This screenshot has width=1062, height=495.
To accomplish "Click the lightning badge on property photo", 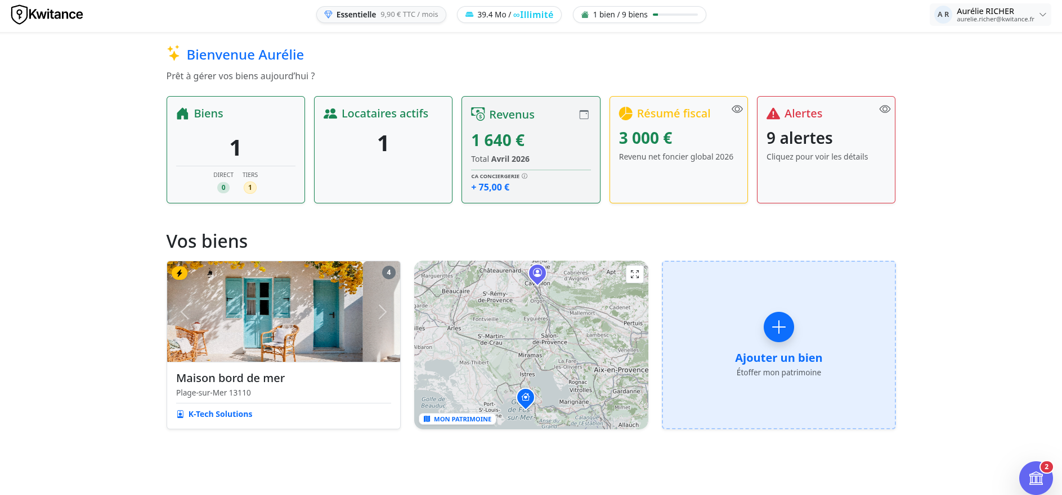I will [180, 273].
